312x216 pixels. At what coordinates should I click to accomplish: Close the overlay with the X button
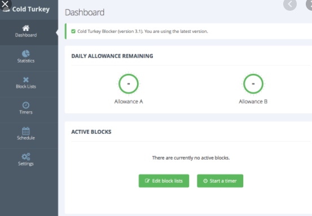point(5,4)
